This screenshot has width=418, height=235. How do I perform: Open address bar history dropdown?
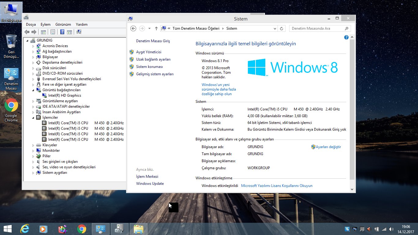274,28
